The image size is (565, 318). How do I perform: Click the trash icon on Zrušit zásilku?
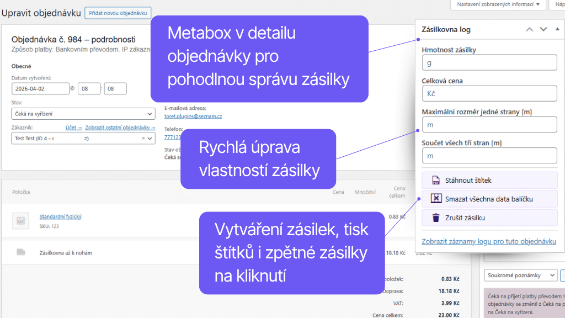click(436, 218)
